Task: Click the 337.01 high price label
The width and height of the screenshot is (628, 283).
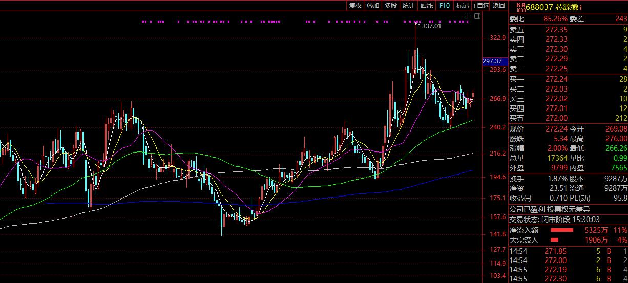Action: (431, 26)
